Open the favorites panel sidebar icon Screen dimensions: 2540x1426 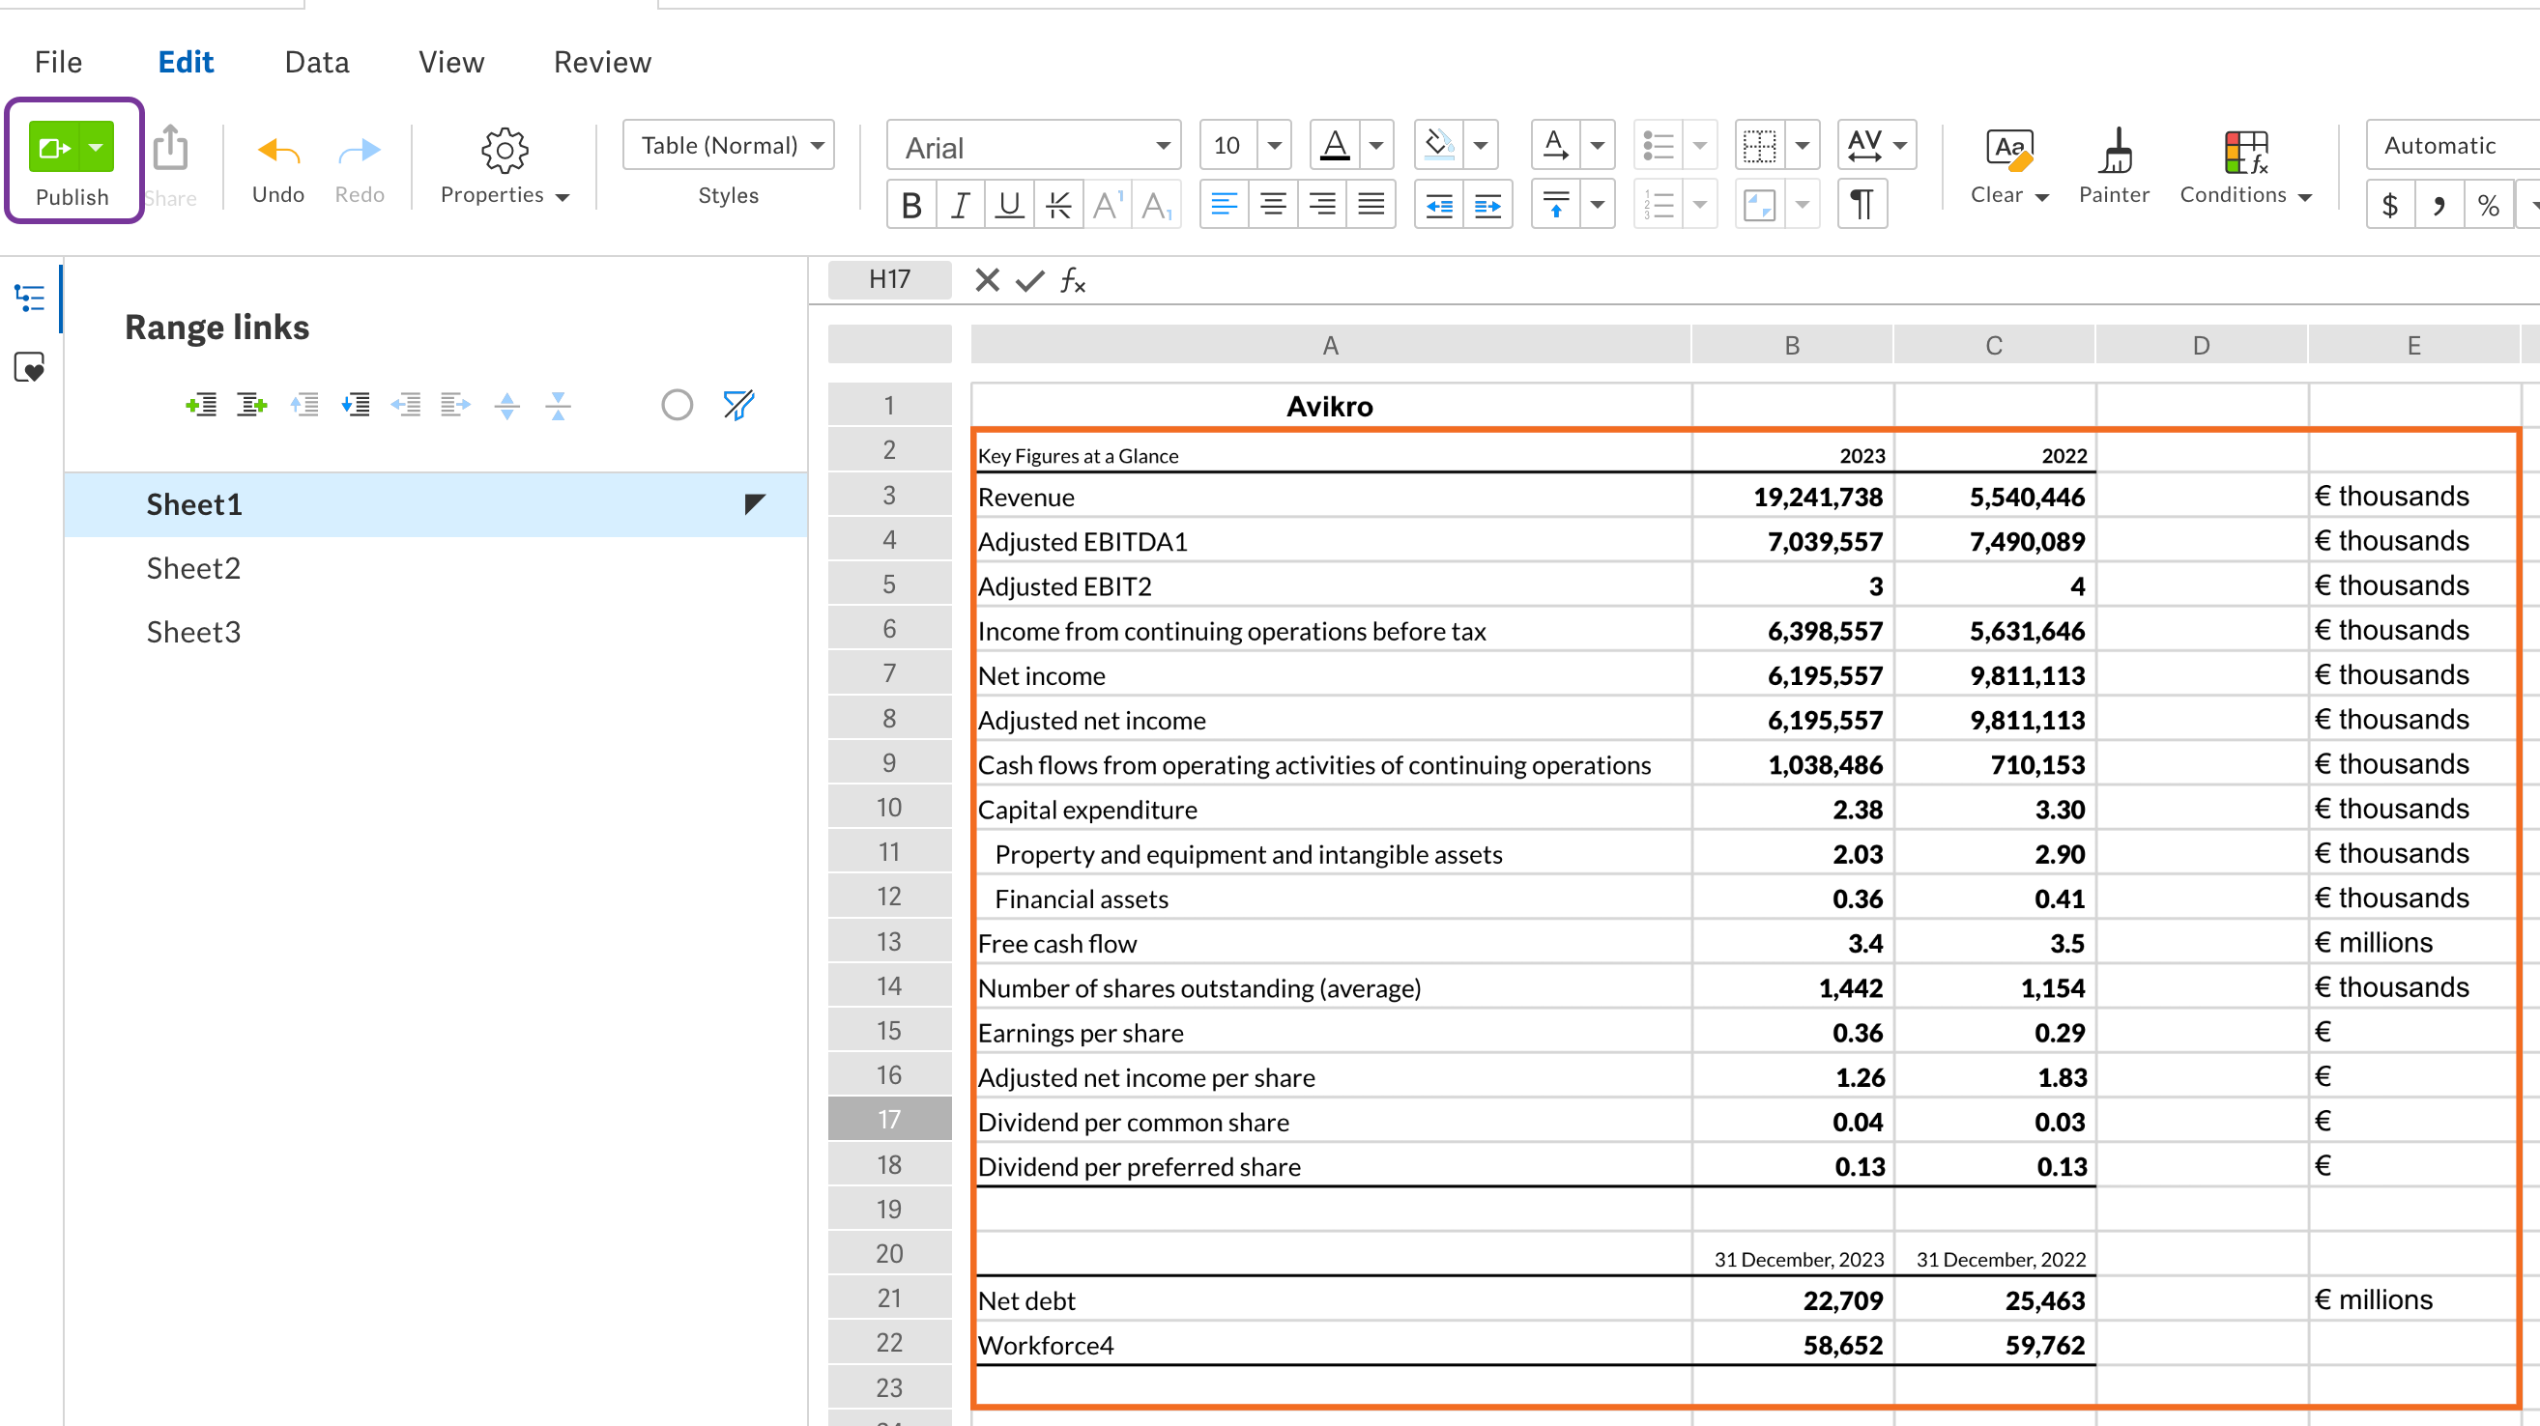tap(30, 367)
